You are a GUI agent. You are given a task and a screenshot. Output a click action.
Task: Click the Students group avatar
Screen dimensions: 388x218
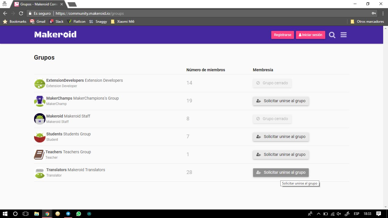[39, 137]
